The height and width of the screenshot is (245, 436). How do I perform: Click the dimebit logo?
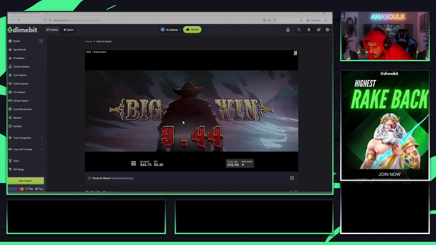point(22,30)
